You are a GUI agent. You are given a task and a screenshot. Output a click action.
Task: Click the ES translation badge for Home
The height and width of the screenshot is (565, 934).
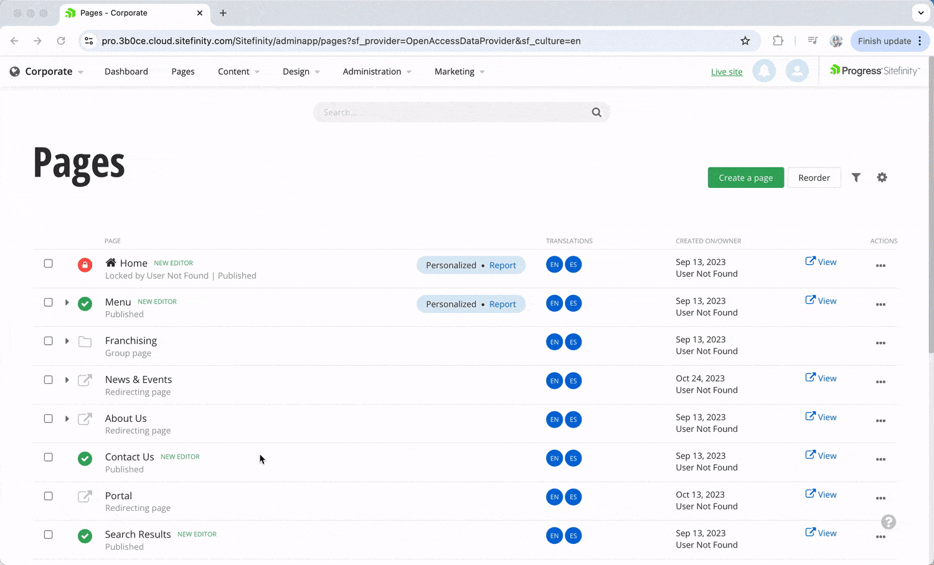[x=573, y=264]
